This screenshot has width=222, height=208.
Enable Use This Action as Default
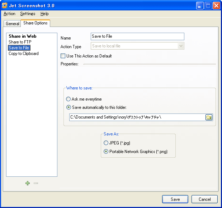63,56
